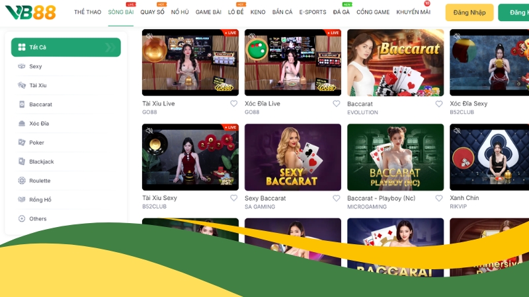Click the Poker cards icon
Screen dimensions: 529x297
(x=22, y=143)
